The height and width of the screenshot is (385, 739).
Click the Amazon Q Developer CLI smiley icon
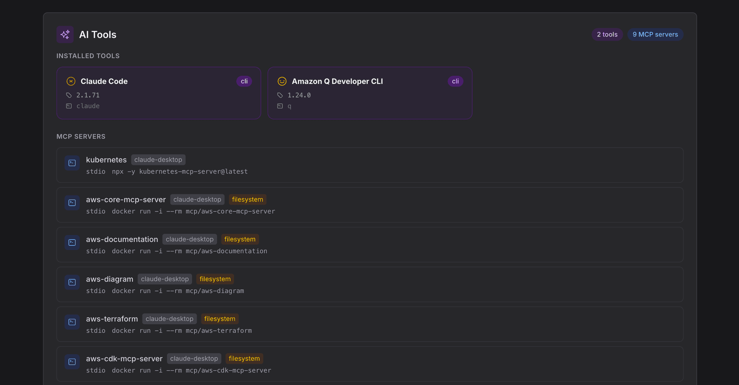[282, 81]
